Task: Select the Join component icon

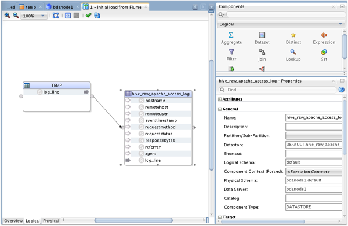Action: click(x=262, y=52)
